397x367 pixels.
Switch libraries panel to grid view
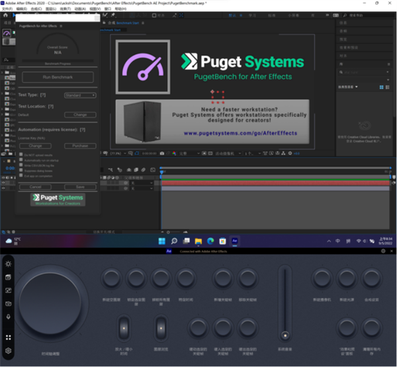[x=382, y=87]
